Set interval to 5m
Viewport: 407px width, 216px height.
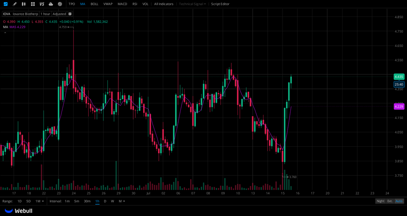tap(77, 201)
